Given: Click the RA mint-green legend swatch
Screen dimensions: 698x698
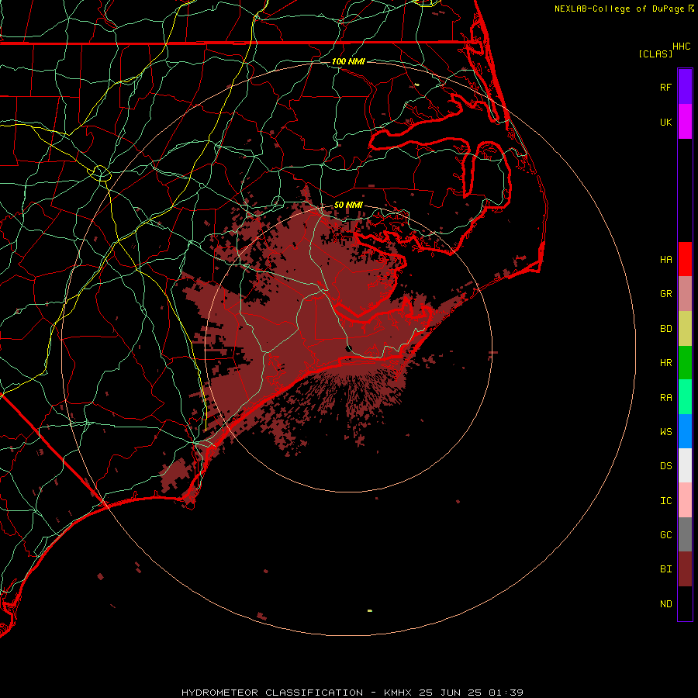Looking at the screenshot, I should pyautogui.click(x=685, y=397).
